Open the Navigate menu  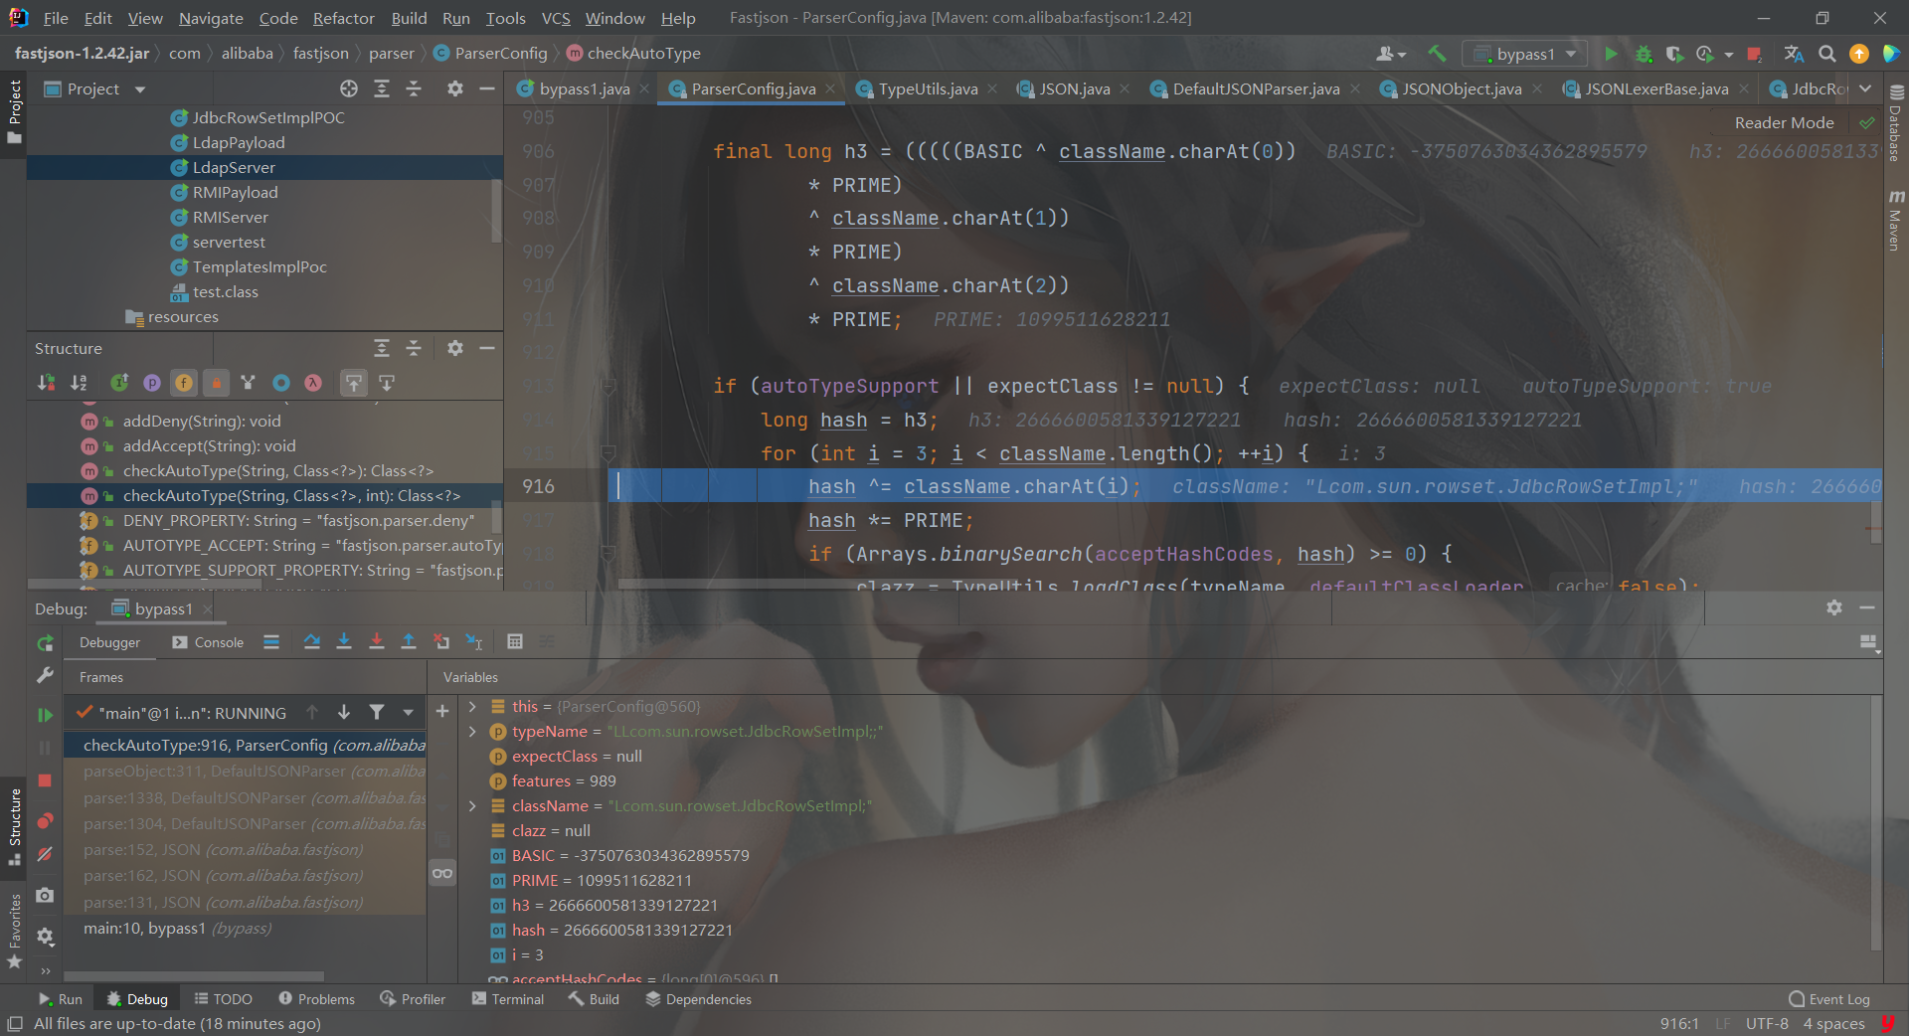211,18
